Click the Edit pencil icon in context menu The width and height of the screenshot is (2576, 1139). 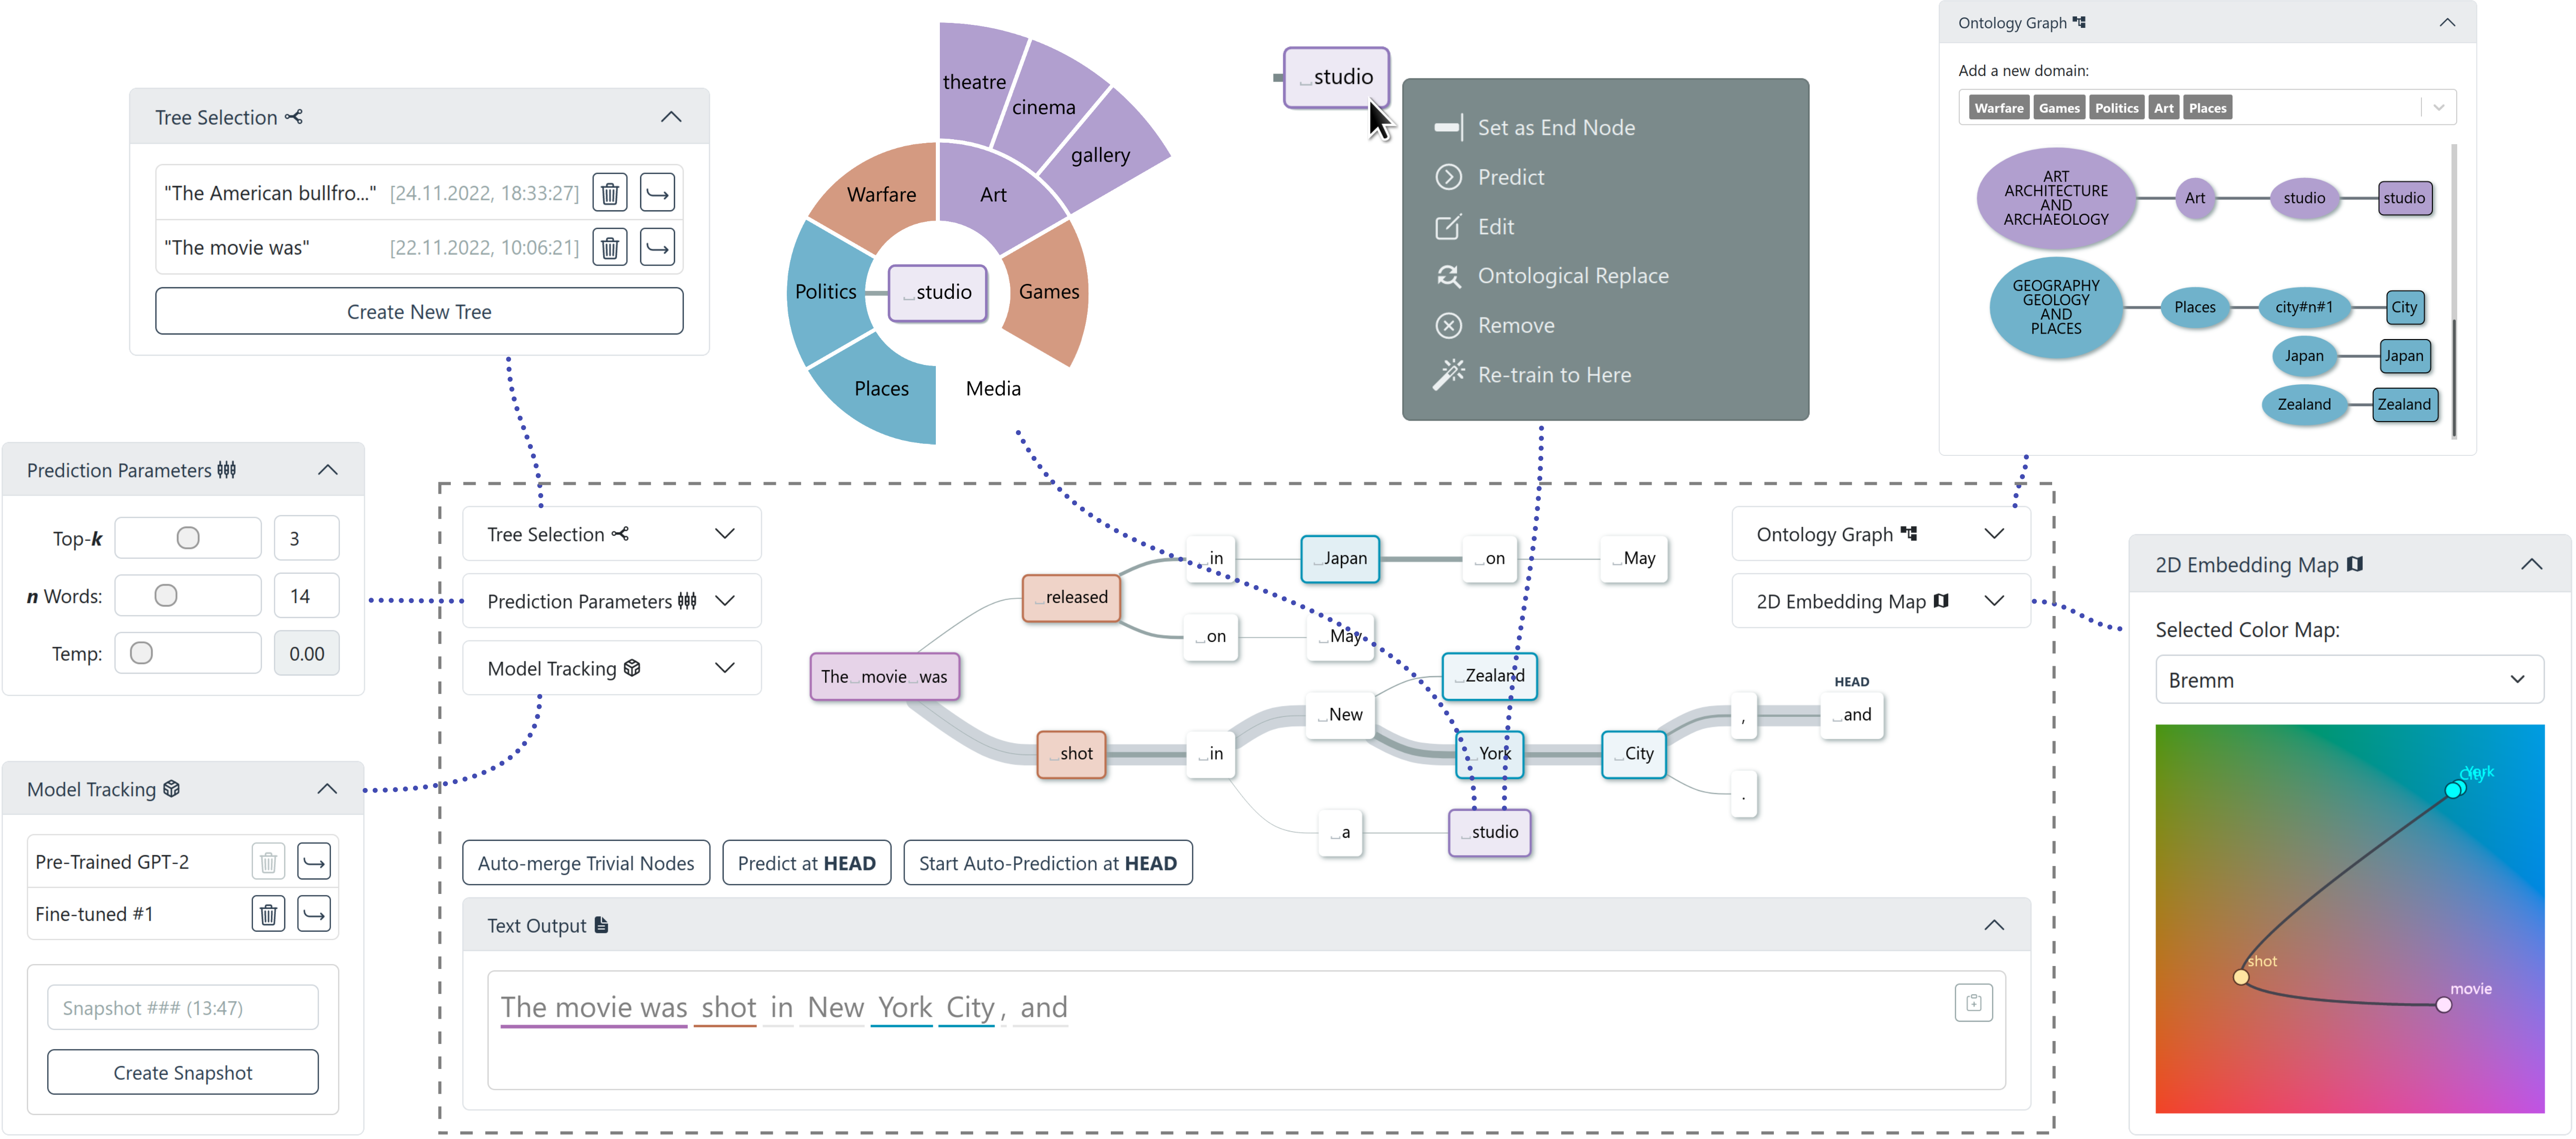coord(1448,227)
